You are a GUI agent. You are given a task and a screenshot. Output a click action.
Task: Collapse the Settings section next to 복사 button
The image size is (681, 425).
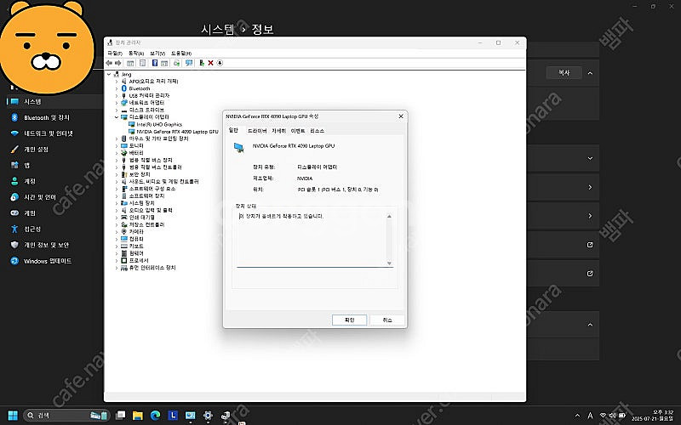[590, 73]
